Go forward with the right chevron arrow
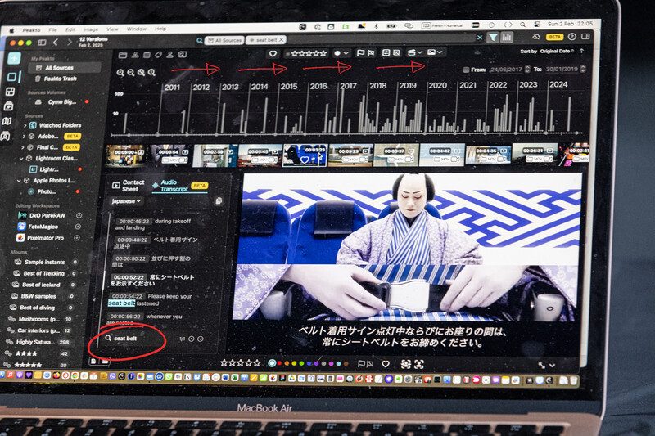Screen dimensions: 655x436 [x=70, y=43]
